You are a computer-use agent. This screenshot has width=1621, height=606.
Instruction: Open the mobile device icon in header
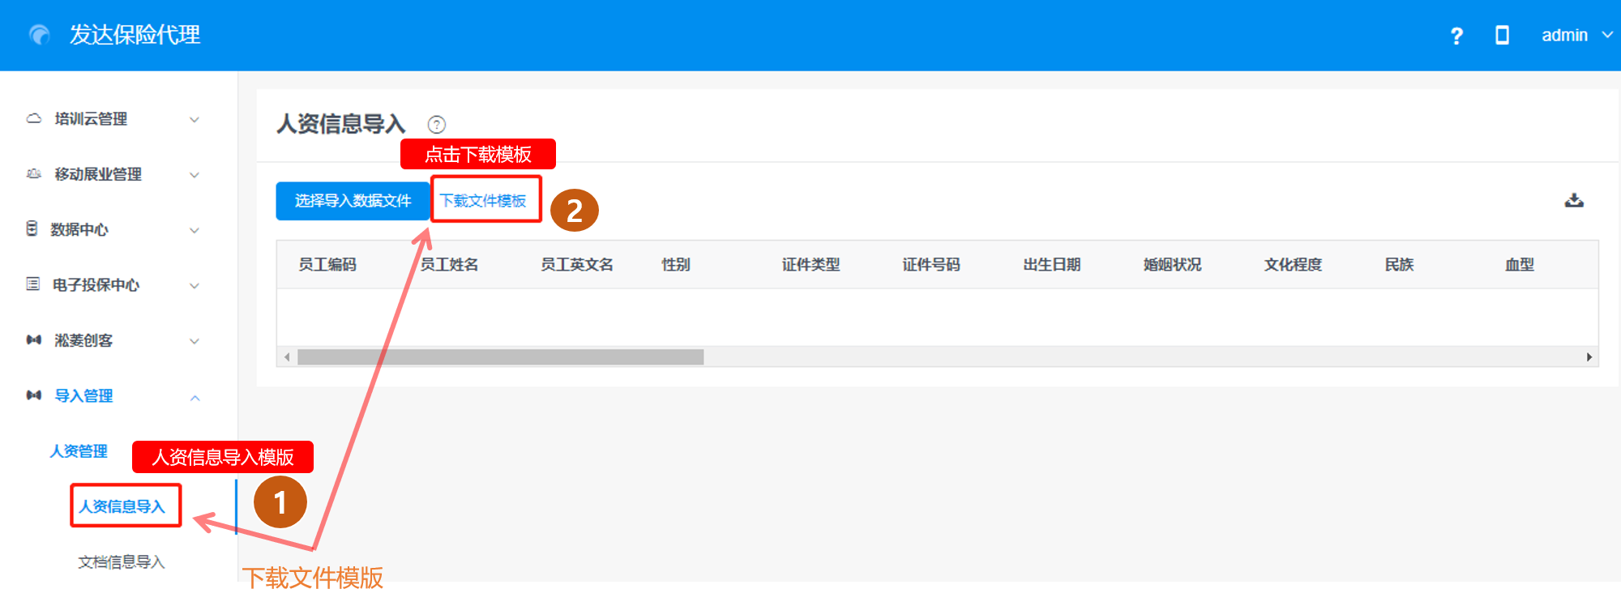[1502, 36]
